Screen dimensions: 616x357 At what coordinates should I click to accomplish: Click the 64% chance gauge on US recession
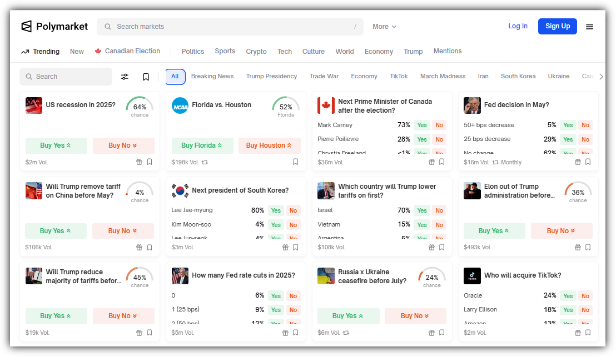(x=140, y=107)
